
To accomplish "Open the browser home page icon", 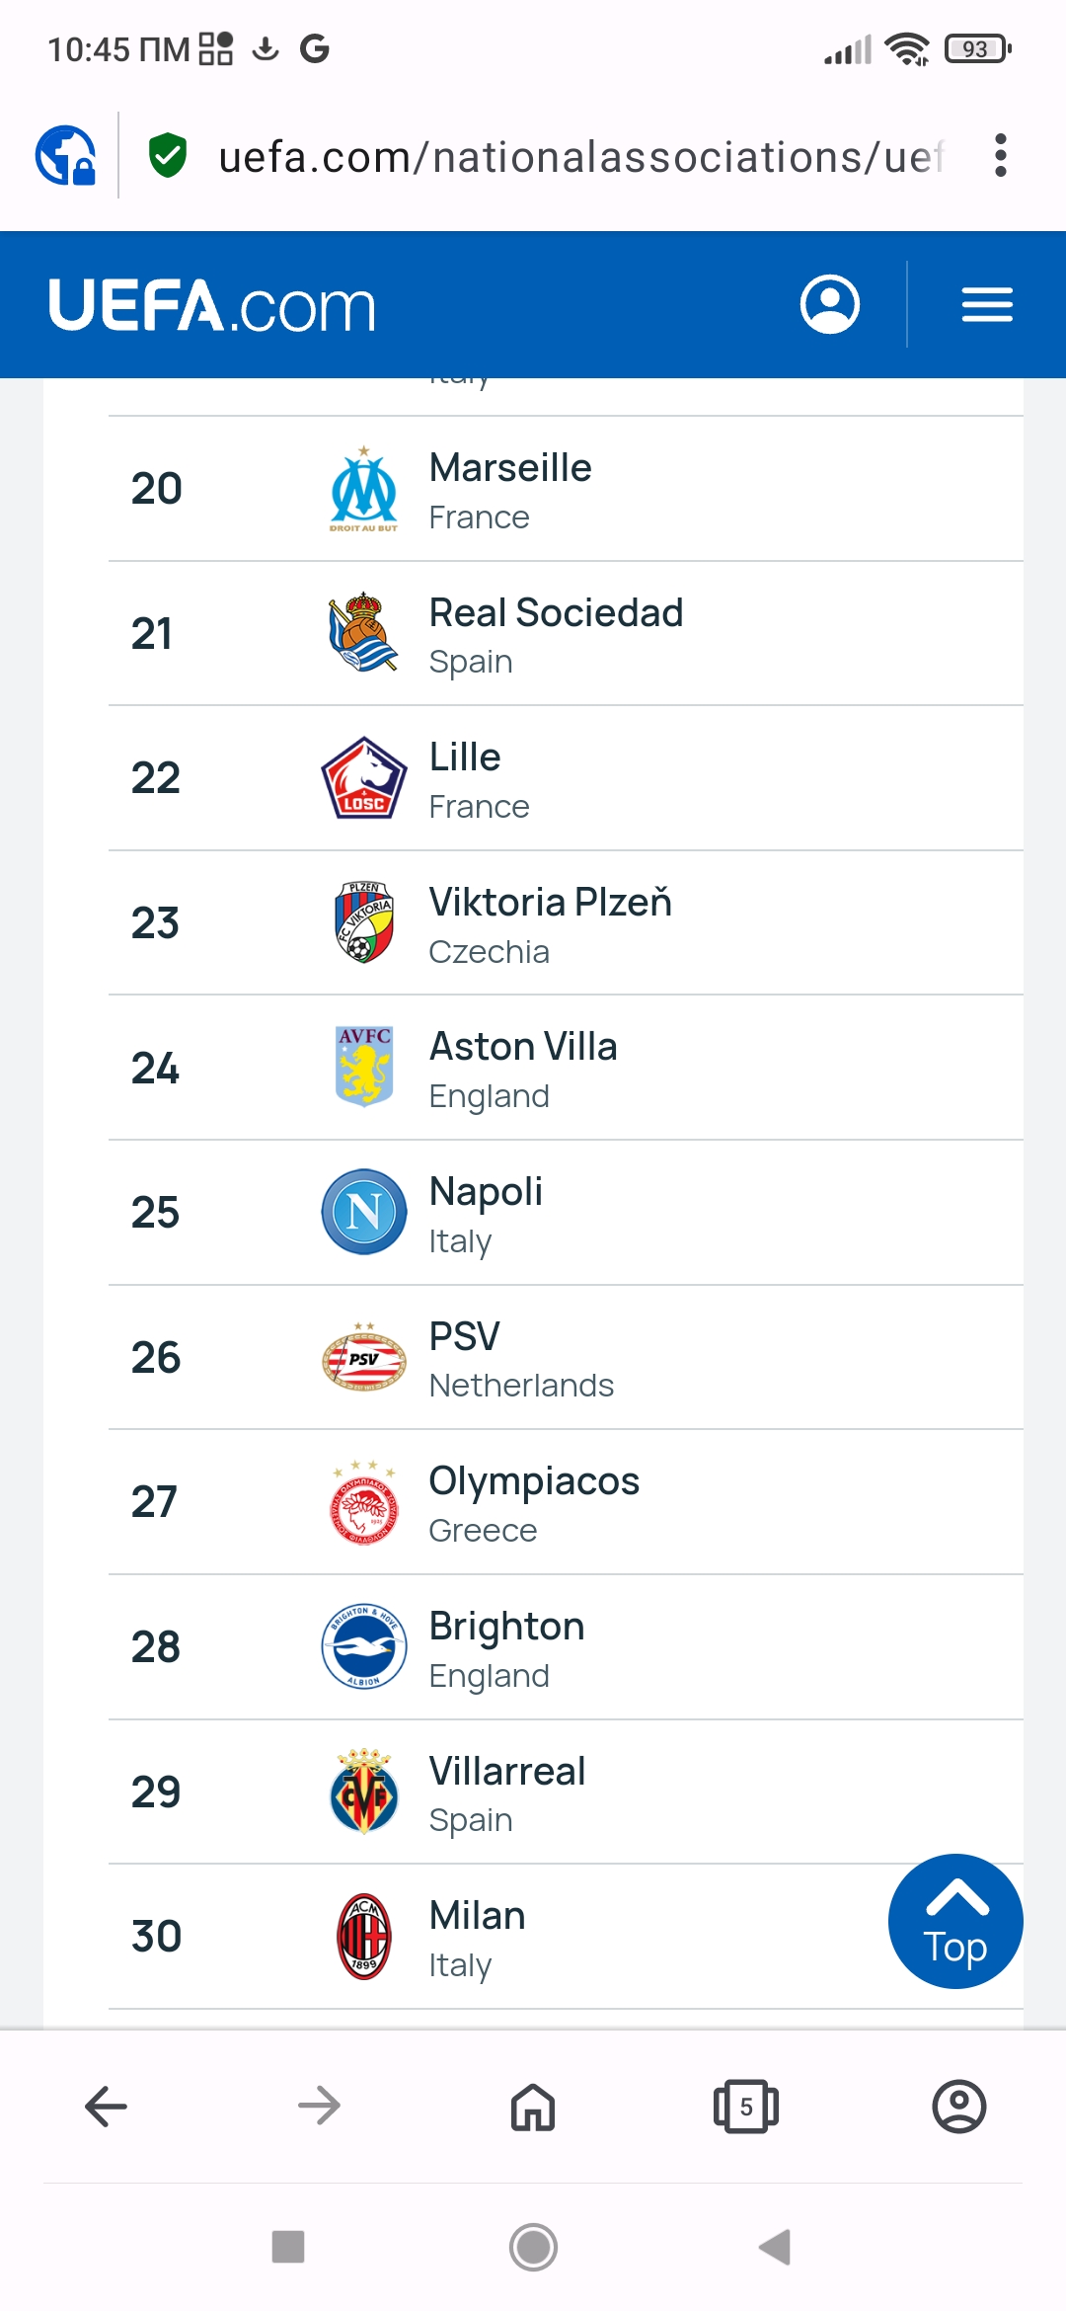I will 533,2107.
